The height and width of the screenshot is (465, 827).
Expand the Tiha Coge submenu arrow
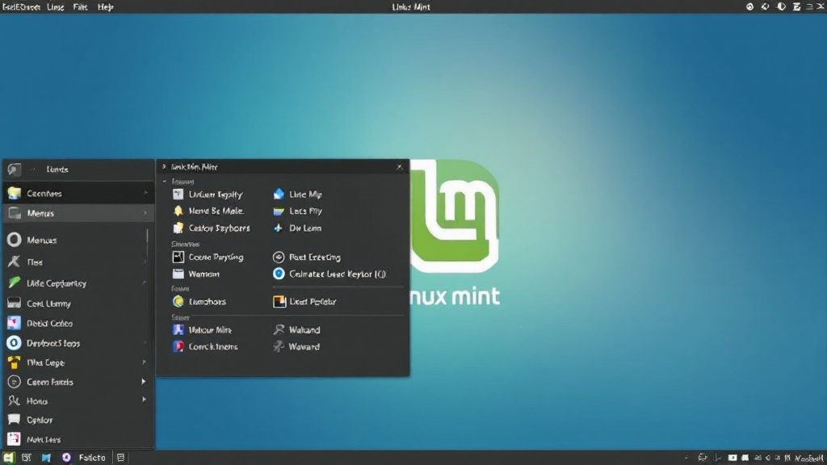pyautogui.click(x=144, y=362)
